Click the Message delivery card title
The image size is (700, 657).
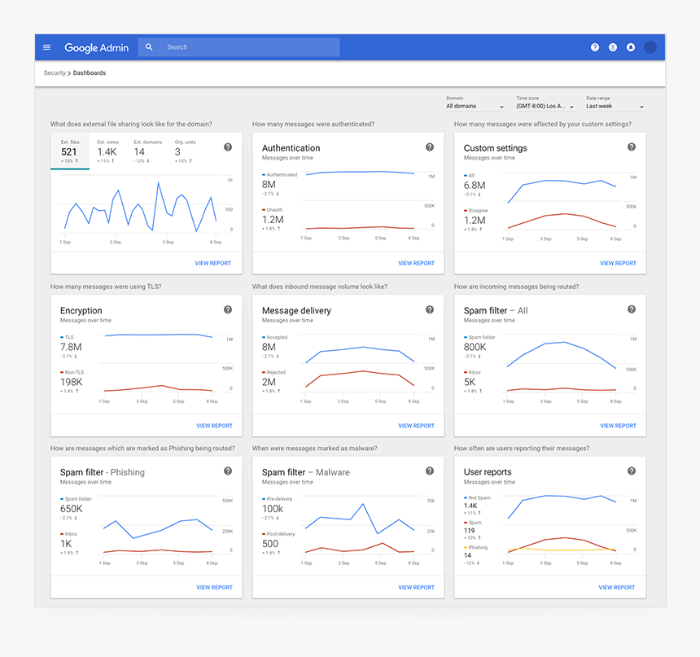click(x=296, y=310)
